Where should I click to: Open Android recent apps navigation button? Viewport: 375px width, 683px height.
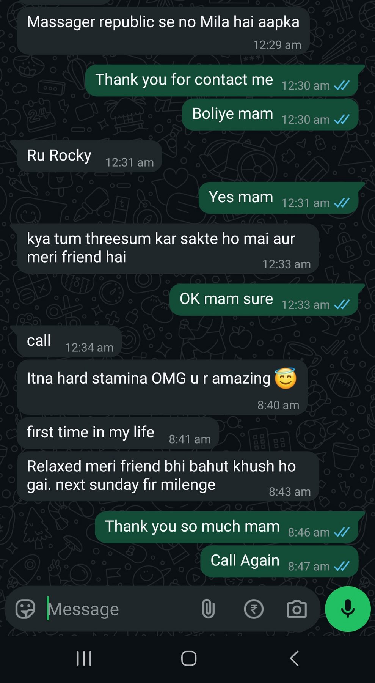point(84,658)
